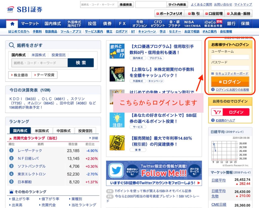This screenshot has height=208, width=259.
Task: Open the 外国株式 海外ETF menu
Action: [74, 24]
